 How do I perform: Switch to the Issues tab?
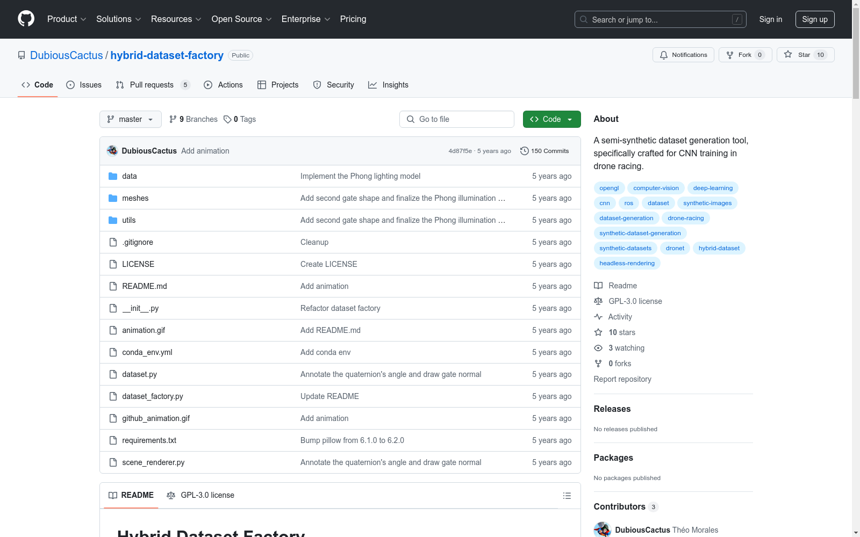[84, 85]
